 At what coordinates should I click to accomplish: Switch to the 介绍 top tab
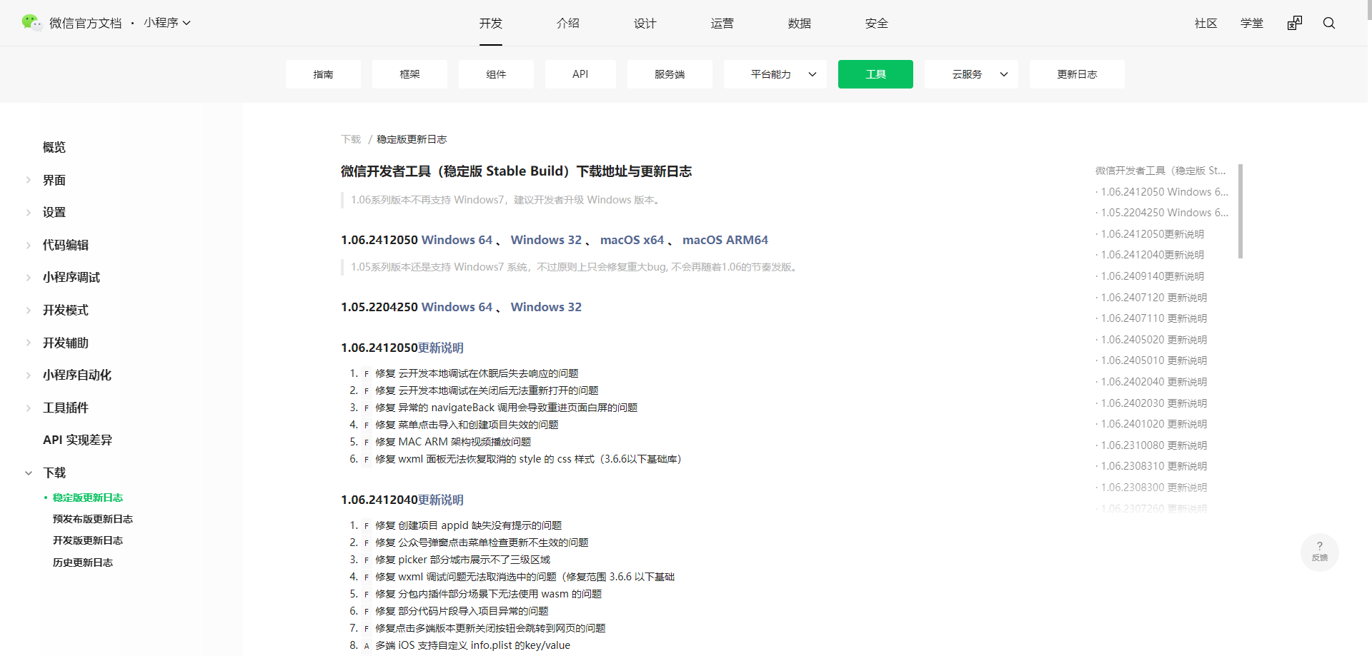click(568, 23)
